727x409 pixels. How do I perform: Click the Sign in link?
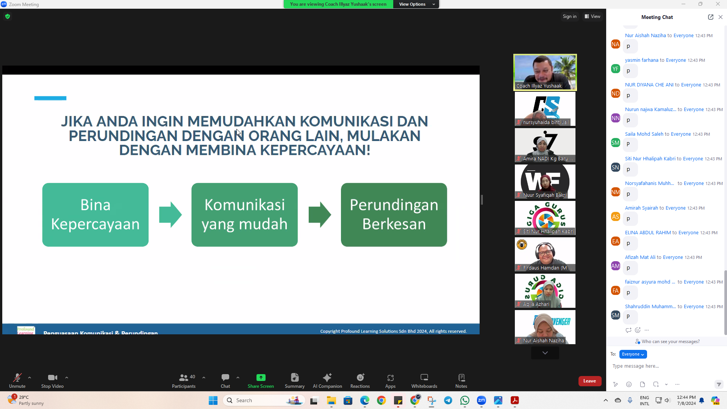(x=569, y=16)
